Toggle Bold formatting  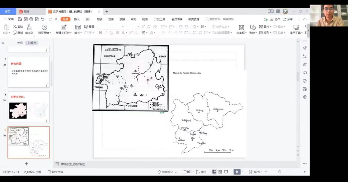tap(100, 33)
